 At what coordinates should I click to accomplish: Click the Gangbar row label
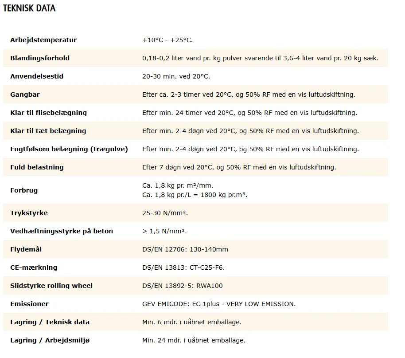(25, 94)
